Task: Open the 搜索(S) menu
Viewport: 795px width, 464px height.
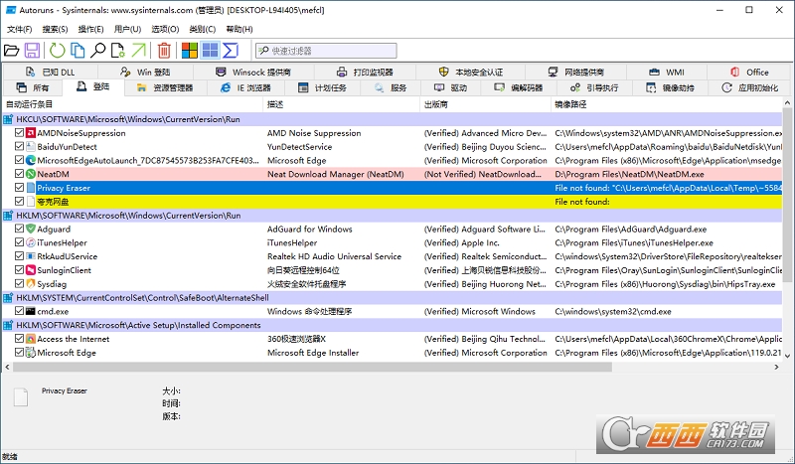Action: [x=55, y=29]
